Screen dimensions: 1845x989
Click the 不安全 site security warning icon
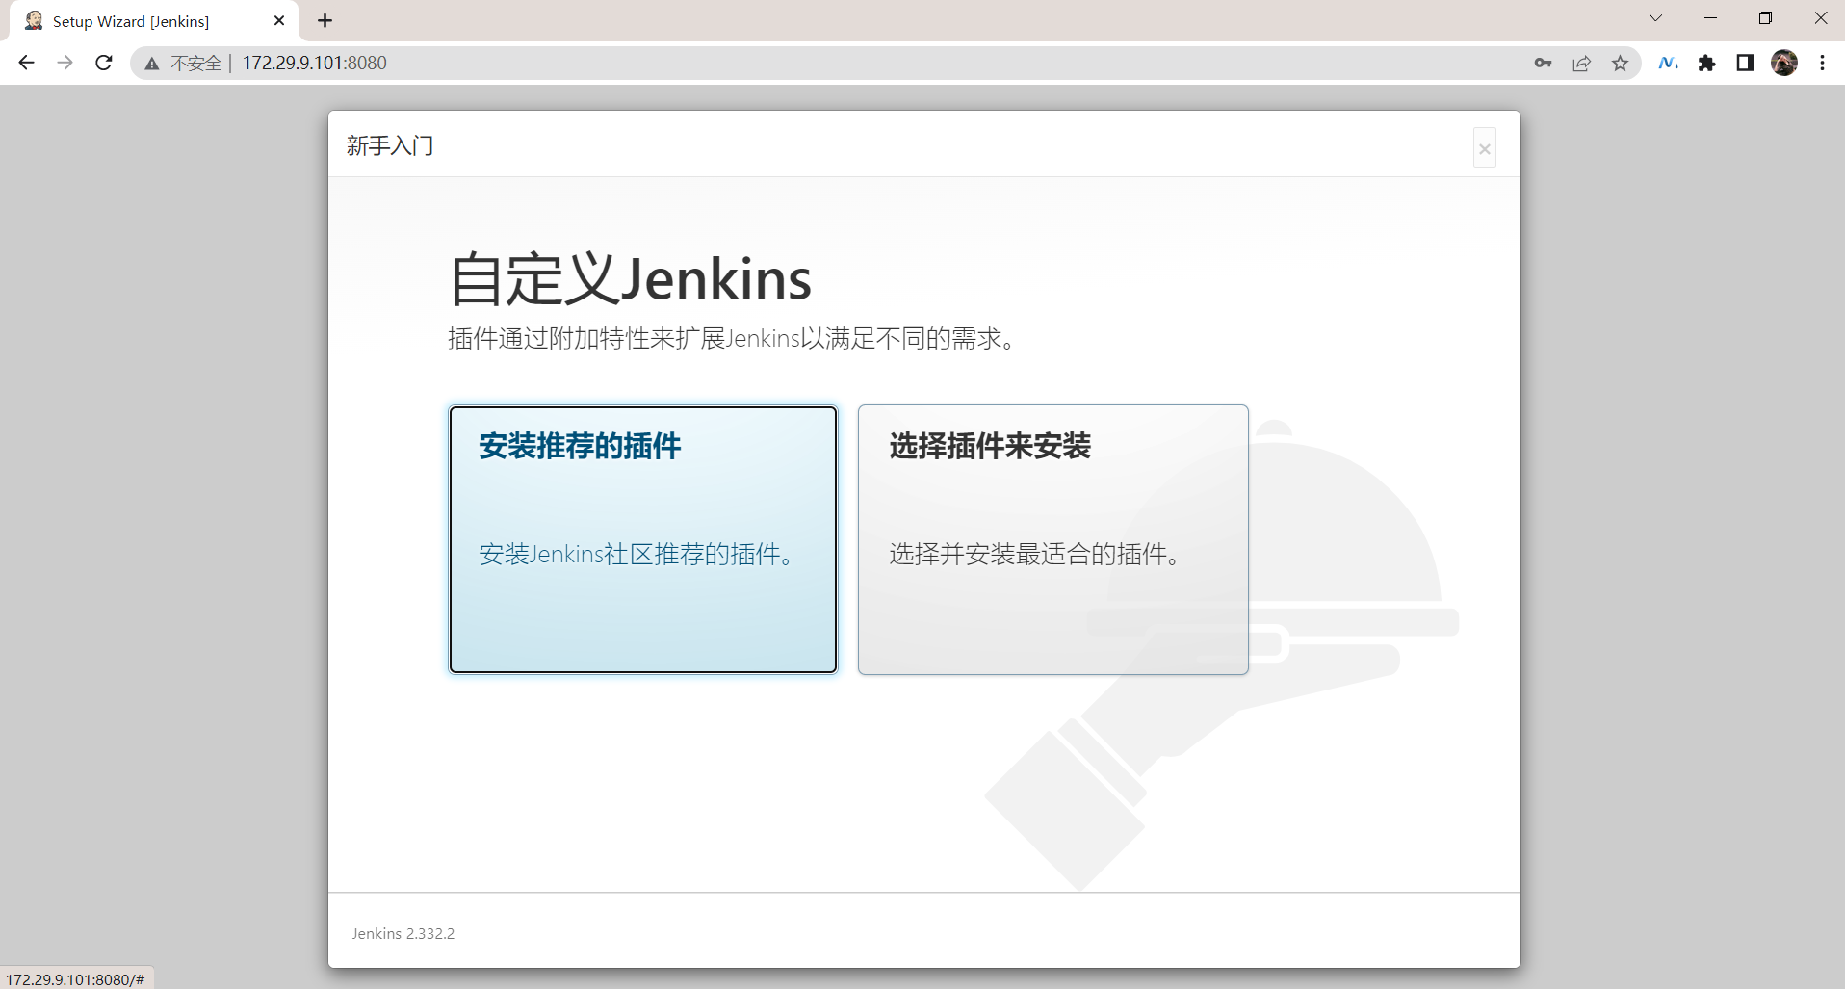(x=152, y=64)
